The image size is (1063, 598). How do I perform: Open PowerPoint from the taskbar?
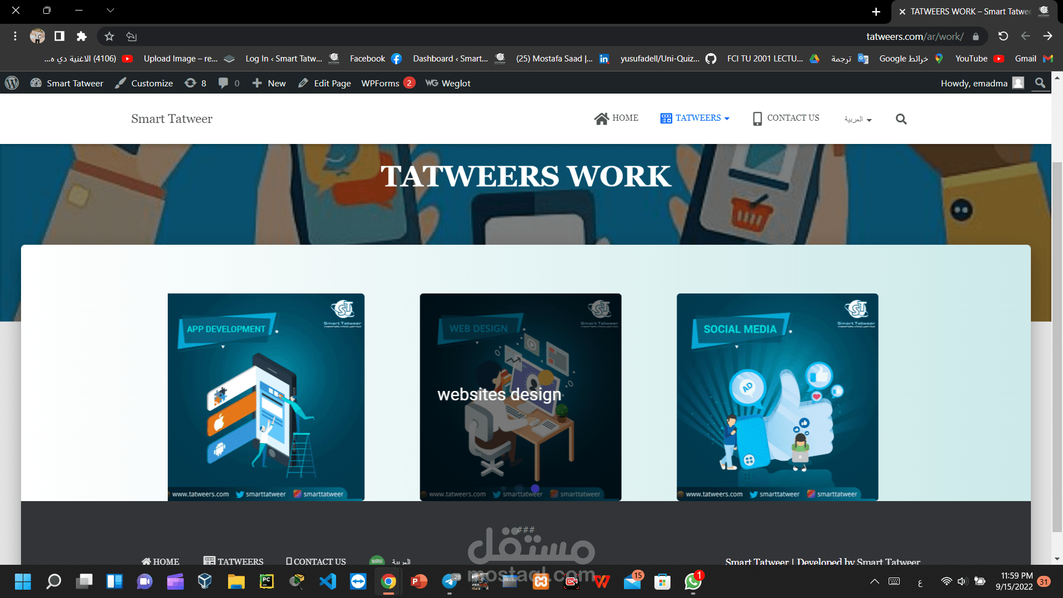(x=419, y=581)
